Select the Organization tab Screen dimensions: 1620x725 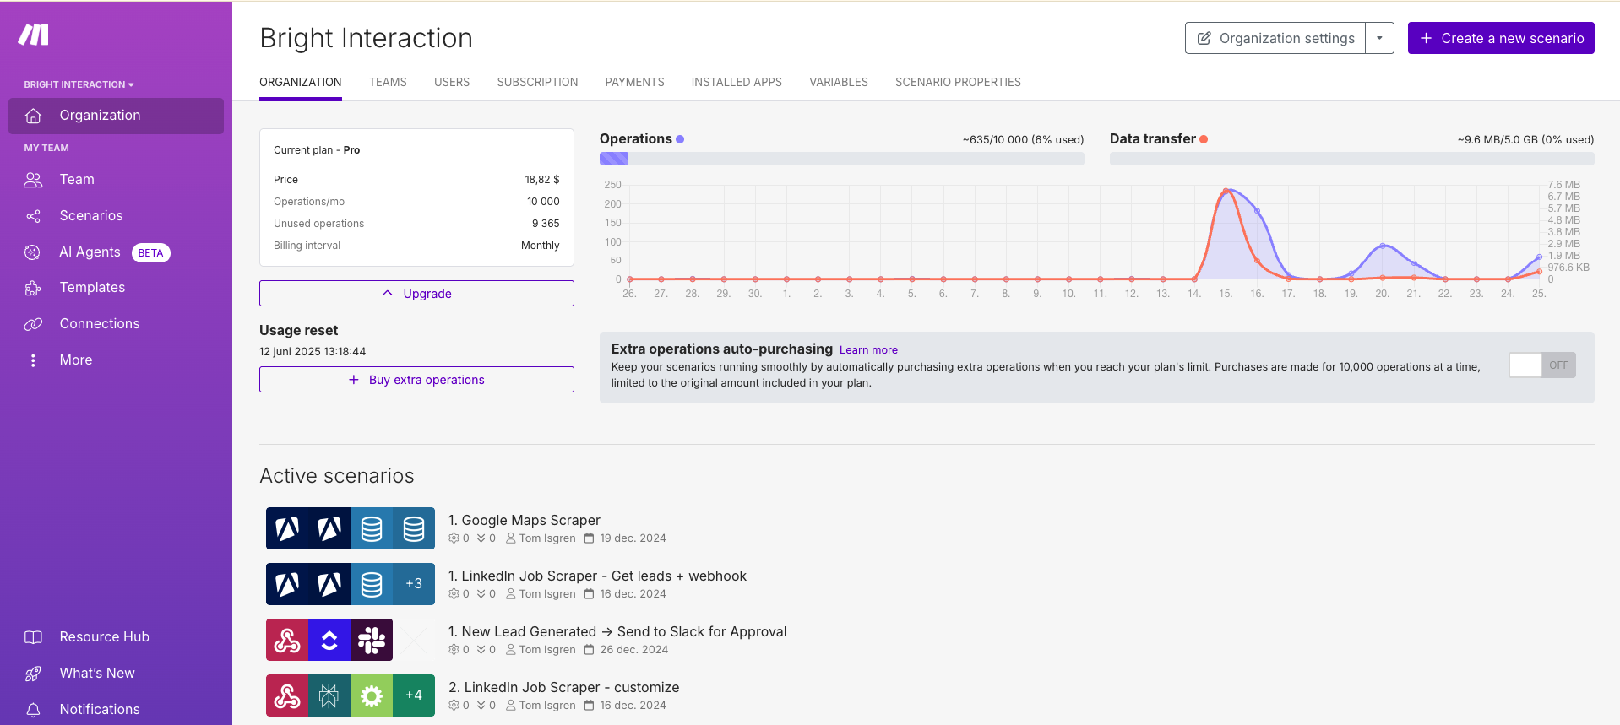click(x=301, y=82)
